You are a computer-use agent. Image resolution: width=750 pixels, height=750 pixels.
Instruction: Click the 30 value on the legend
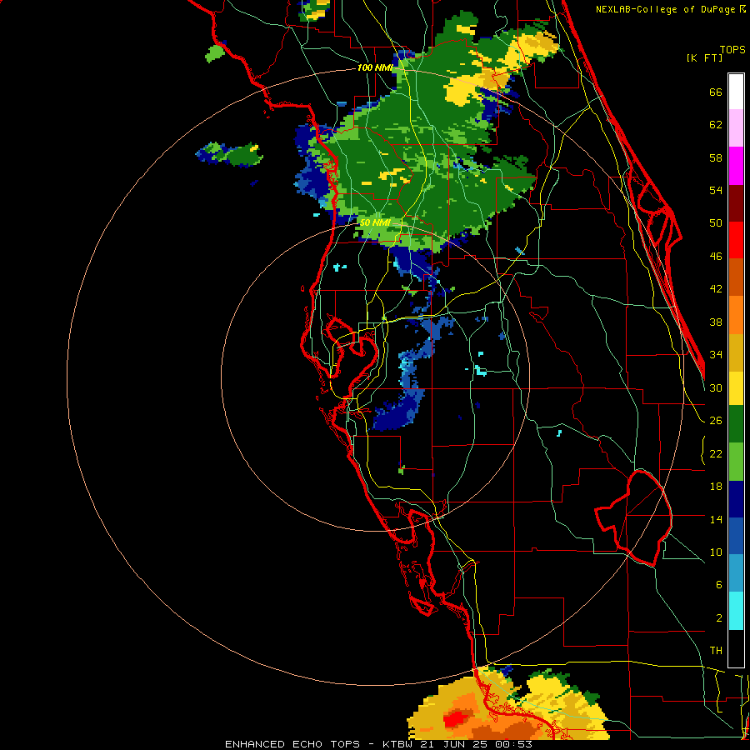716,387
